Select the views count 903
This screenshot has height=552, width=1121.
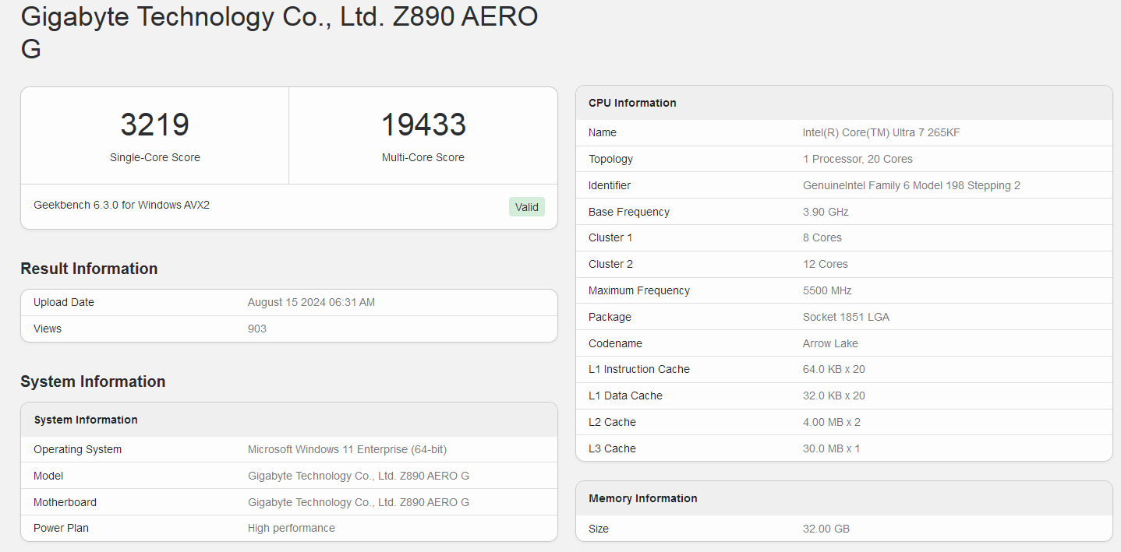257,329
